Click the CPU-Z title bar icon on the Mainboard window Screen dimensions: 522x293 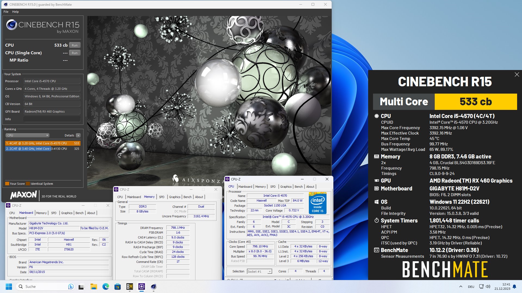tap(8, 205)
